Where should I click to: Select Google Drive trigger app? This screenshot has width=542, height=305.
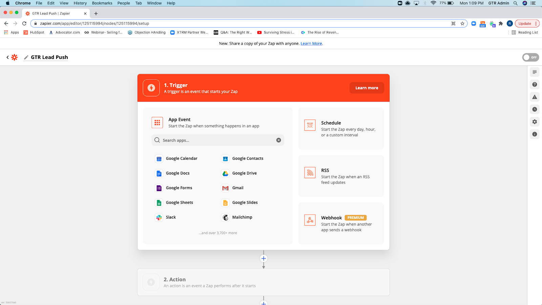(x=239, y=173)
